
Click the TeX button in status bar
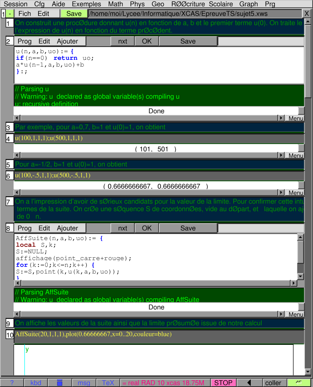click(108, 383)
